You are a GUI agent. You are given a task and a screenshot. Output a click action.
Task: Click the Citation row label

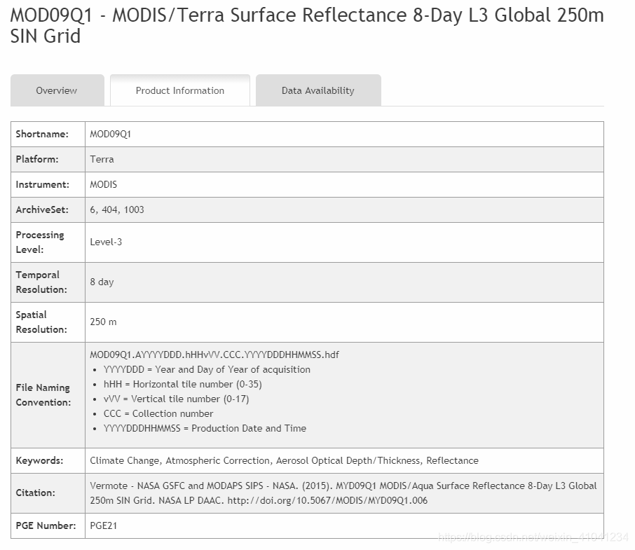pyautogui.click(x=35, y=493)
